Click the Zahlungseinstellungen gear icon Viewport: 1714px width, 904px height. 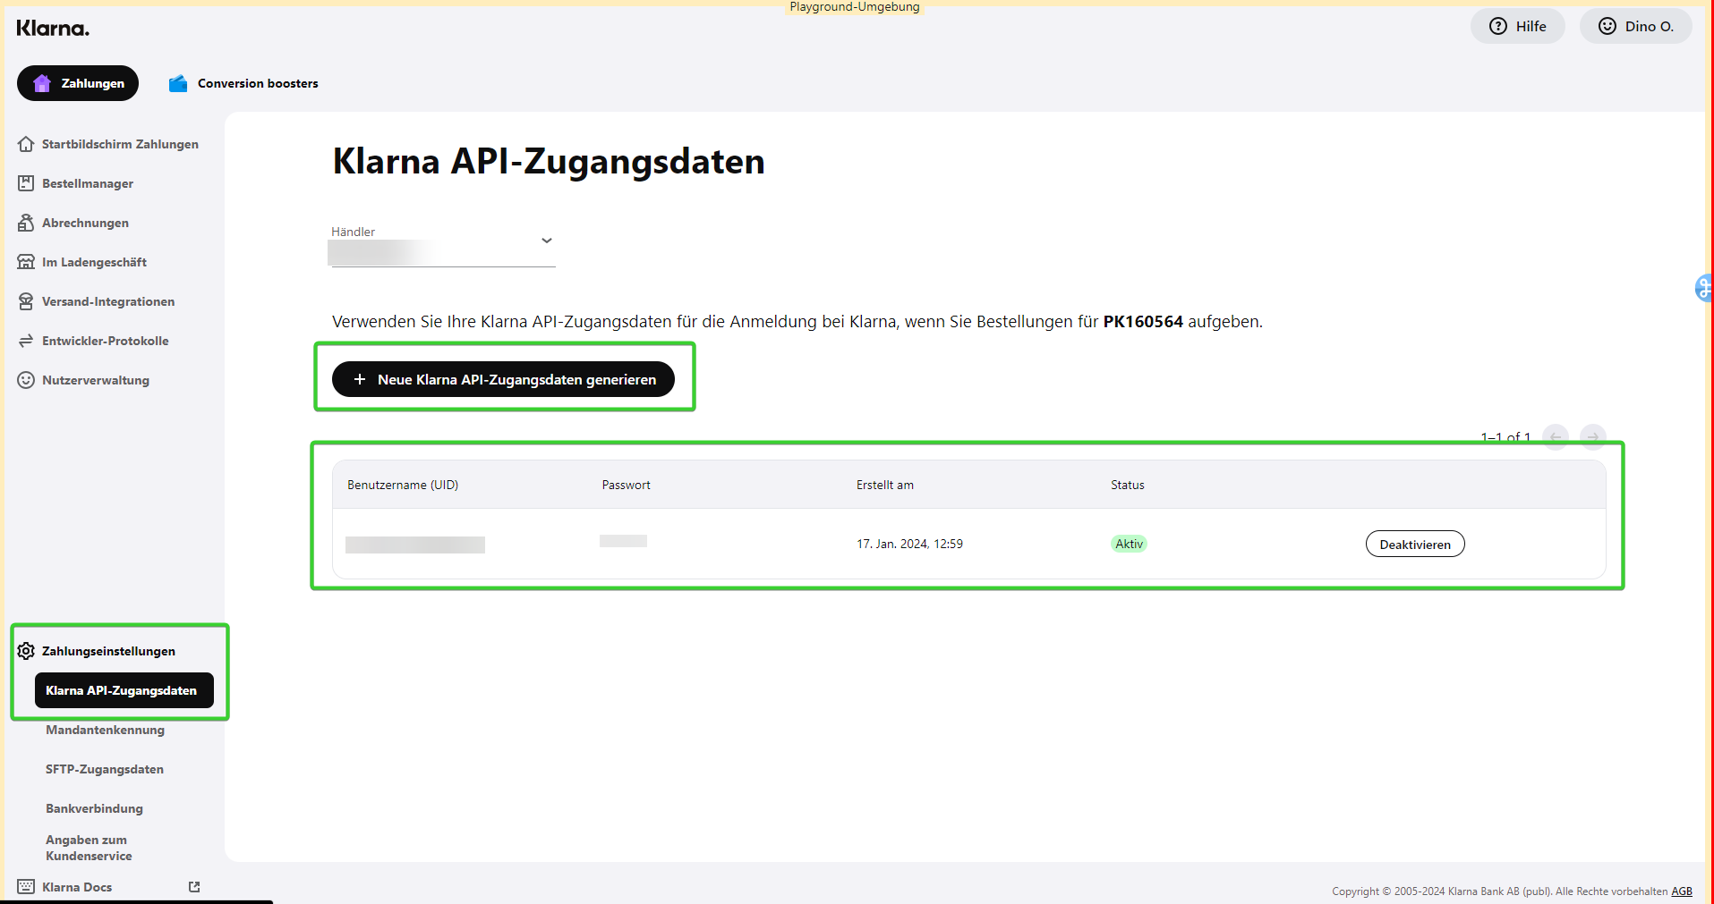(26, 651)
